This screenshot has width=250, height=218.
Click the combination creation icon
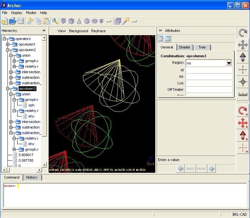click(118, 21)
